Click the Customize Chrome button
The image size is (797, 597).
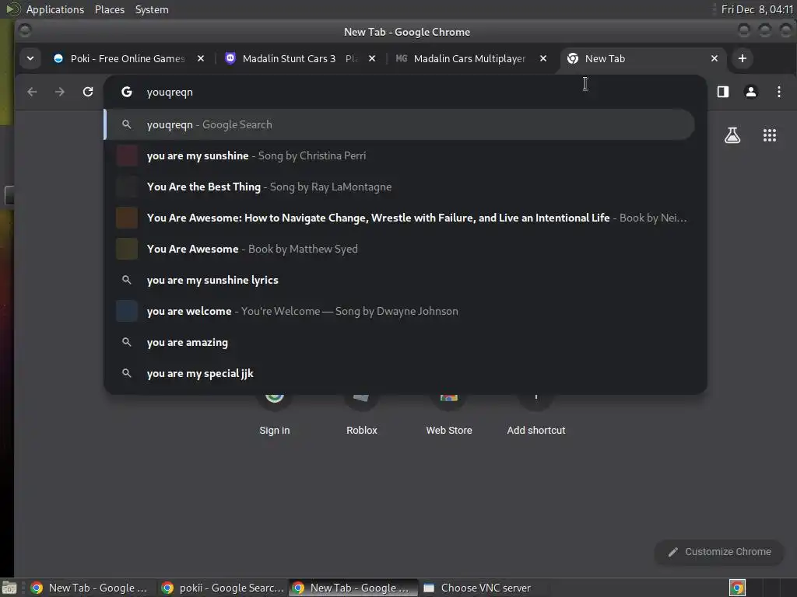pyautogui.click(x=719, y=552)
